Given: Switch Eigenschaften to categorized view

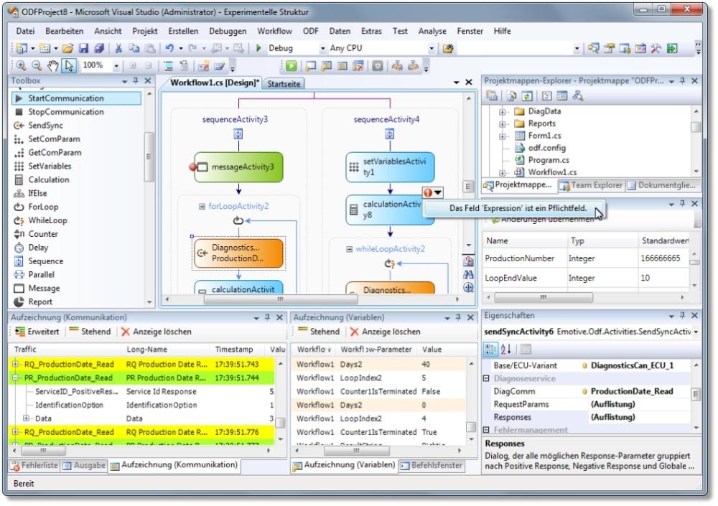Looking at the screenshot, I should [x=490, y=350].
